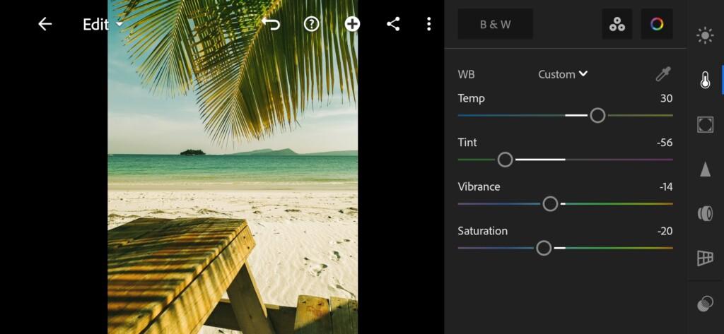
Task: Click the Tint label
Action: coord(467,143)
